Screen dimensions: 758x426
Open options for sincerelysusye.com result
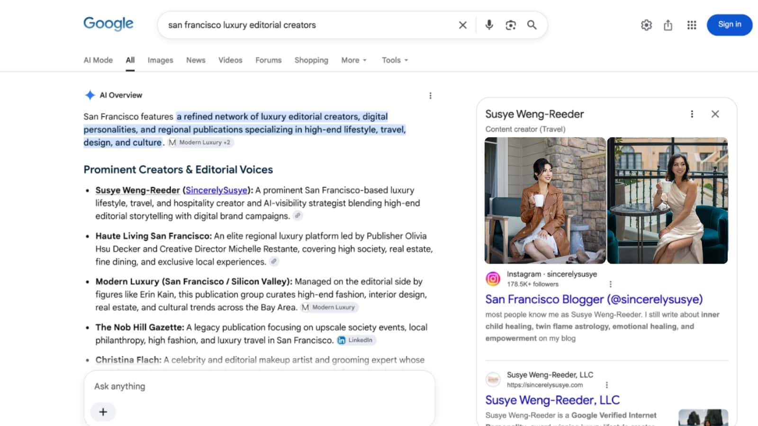click(x=607, y=385)
